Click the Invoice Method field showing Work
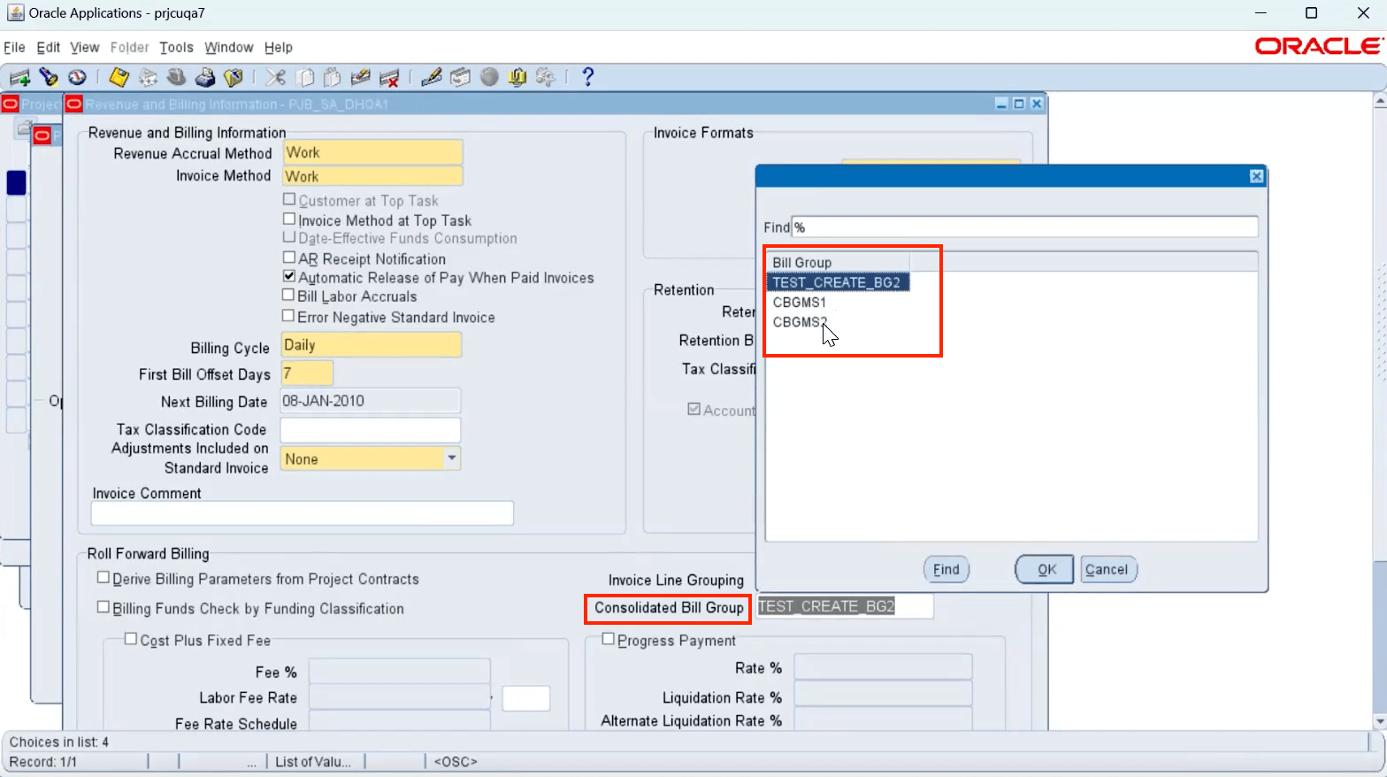Screen dimensions: 1387x777 pyautogui.click(x=372, y=176)
